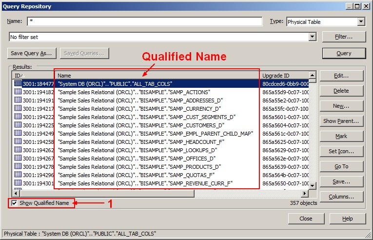Click the Show Parent button
The image size is (373, 240).
tap(341, 121)
